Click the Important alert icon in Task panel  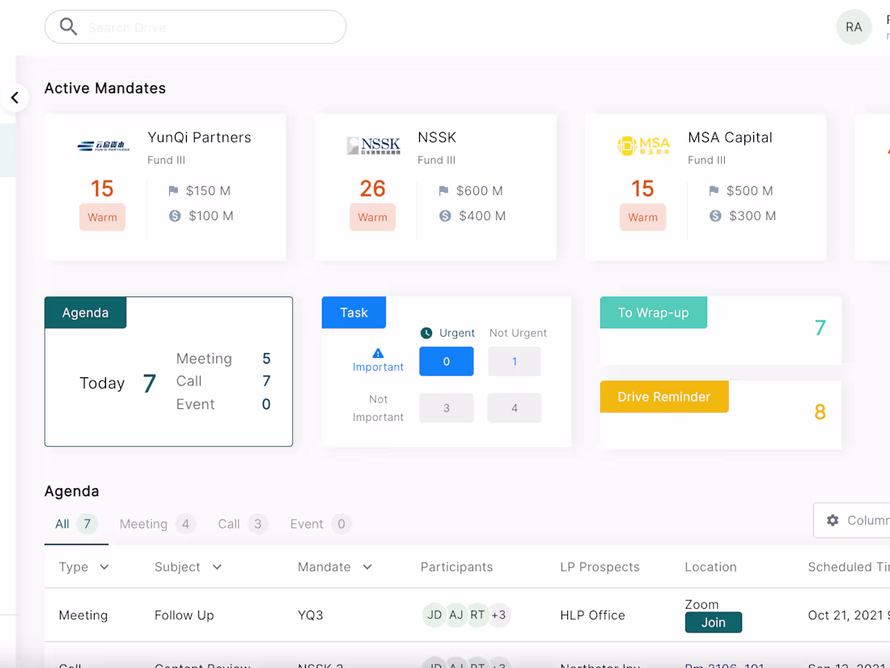coord(377,351)
